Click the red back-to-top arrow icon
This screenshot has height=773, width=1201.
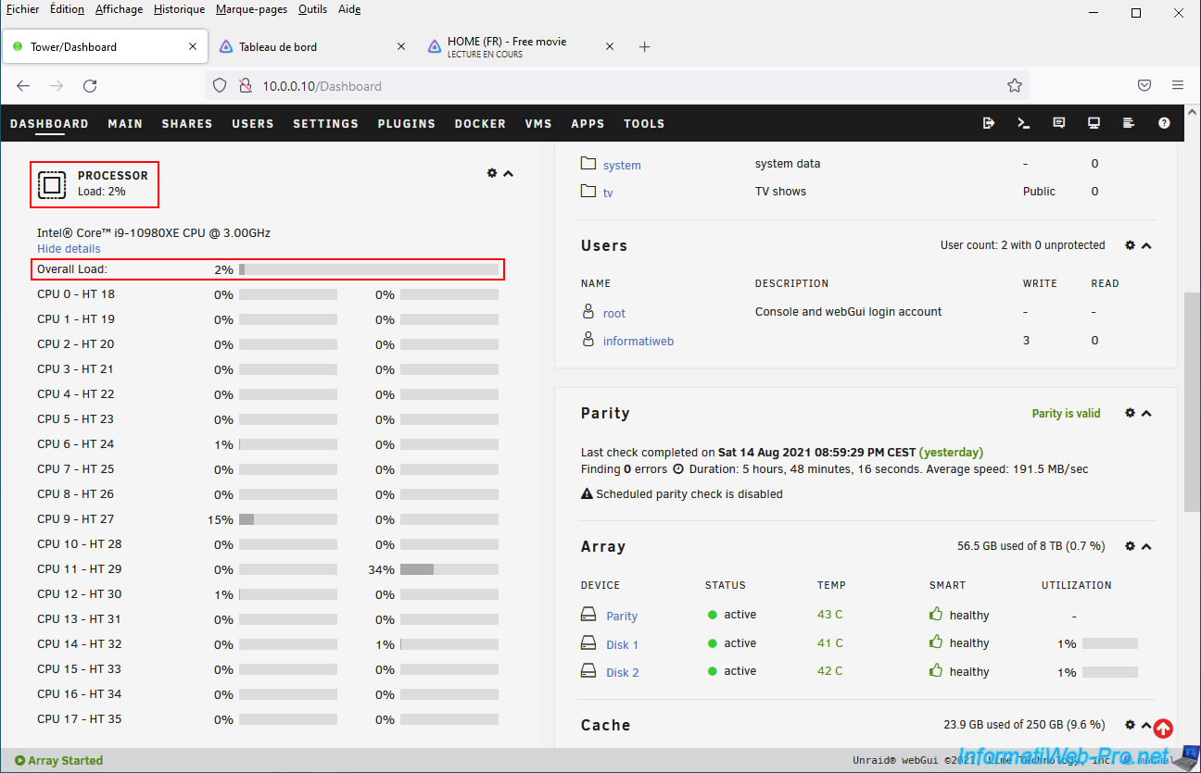pyautogui.click(x=1163, y=729)
